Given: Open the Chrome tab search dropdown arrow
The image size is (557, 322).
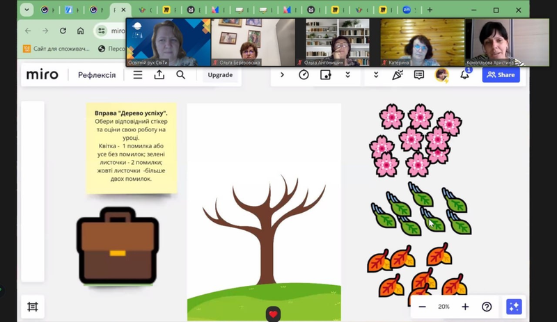Looking at the screenshot, I should pos(26,10).
